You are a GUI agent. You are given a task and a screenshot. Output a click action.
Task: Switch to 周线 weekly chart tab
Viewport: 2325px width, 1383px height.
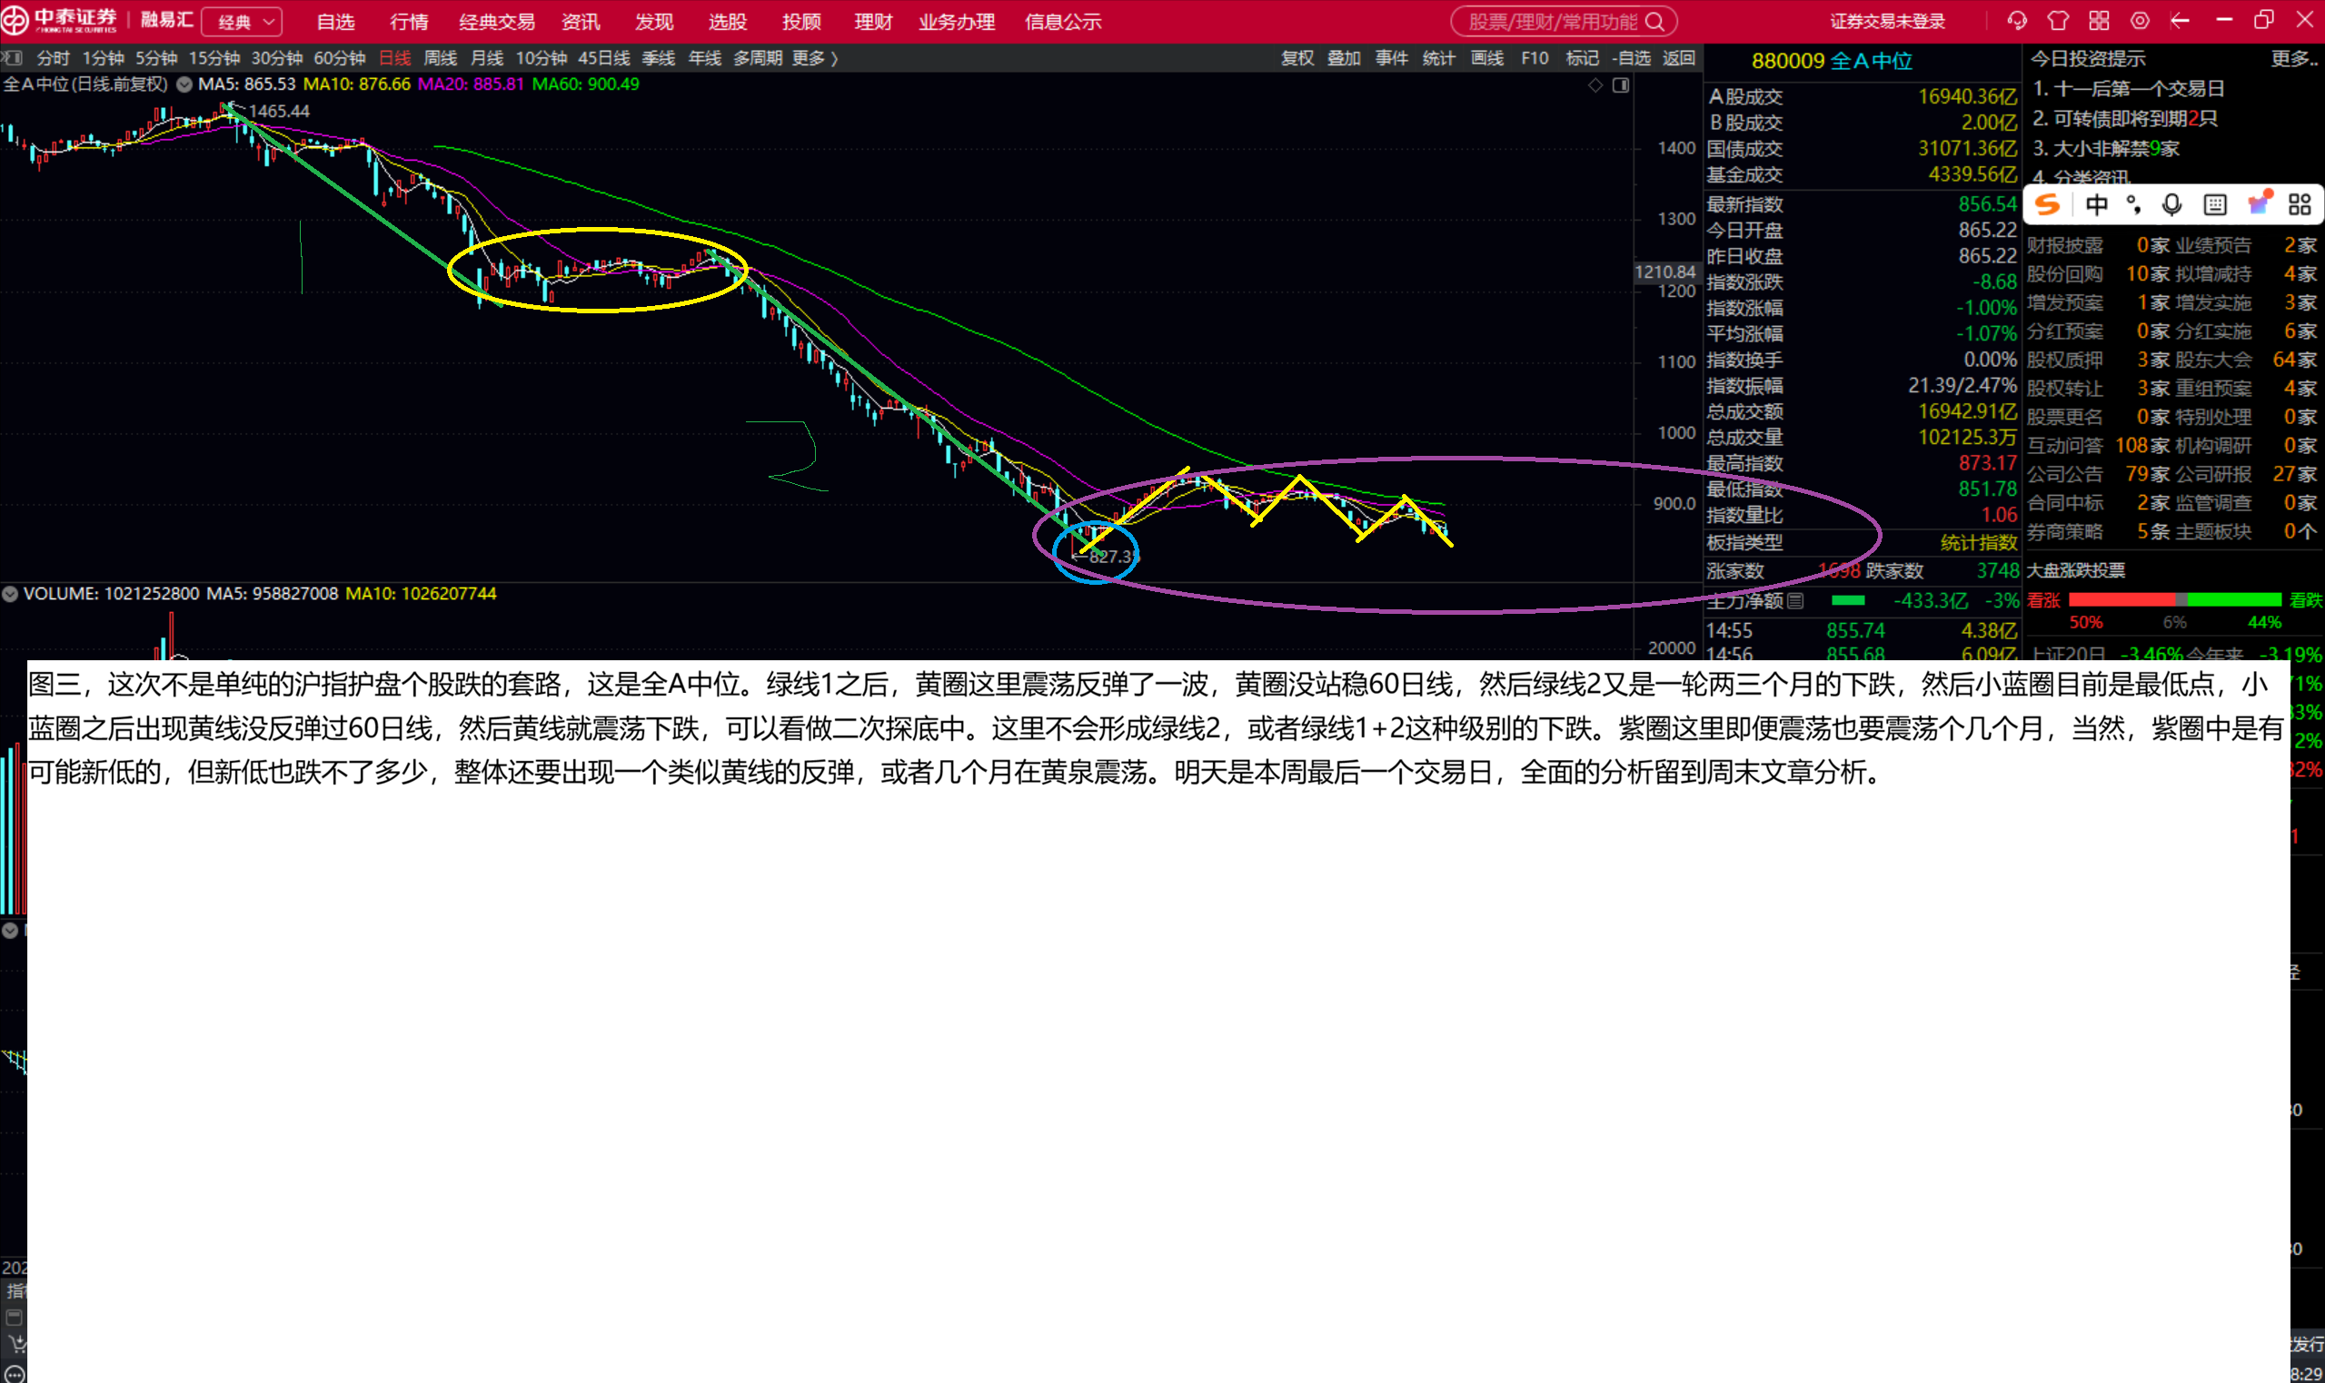coord(440,59)
